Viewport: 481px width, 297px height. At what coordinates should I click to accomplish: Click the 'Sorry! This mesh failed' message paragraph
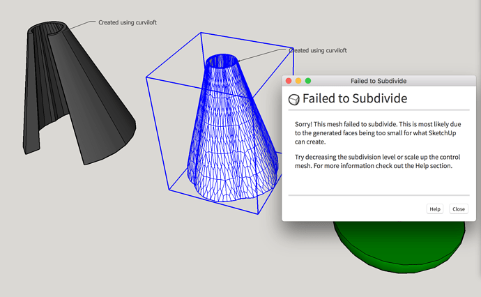pos(378,133)
